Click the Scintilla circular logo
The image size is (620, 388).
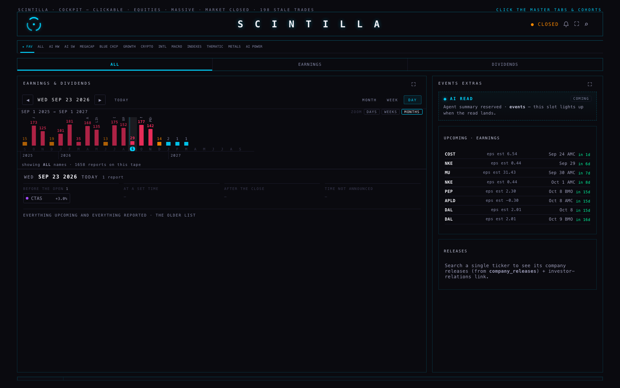34,24
